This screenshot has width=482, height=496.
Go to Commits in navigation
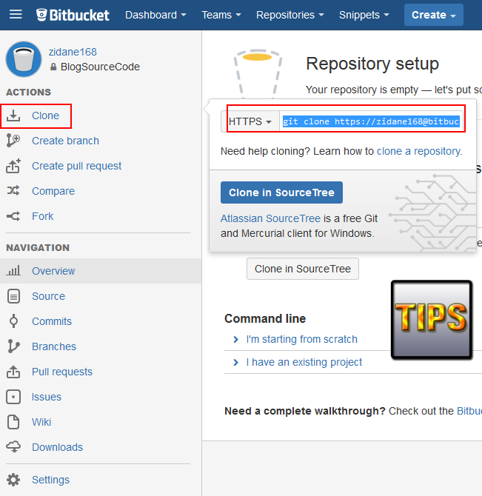[52, 321]
